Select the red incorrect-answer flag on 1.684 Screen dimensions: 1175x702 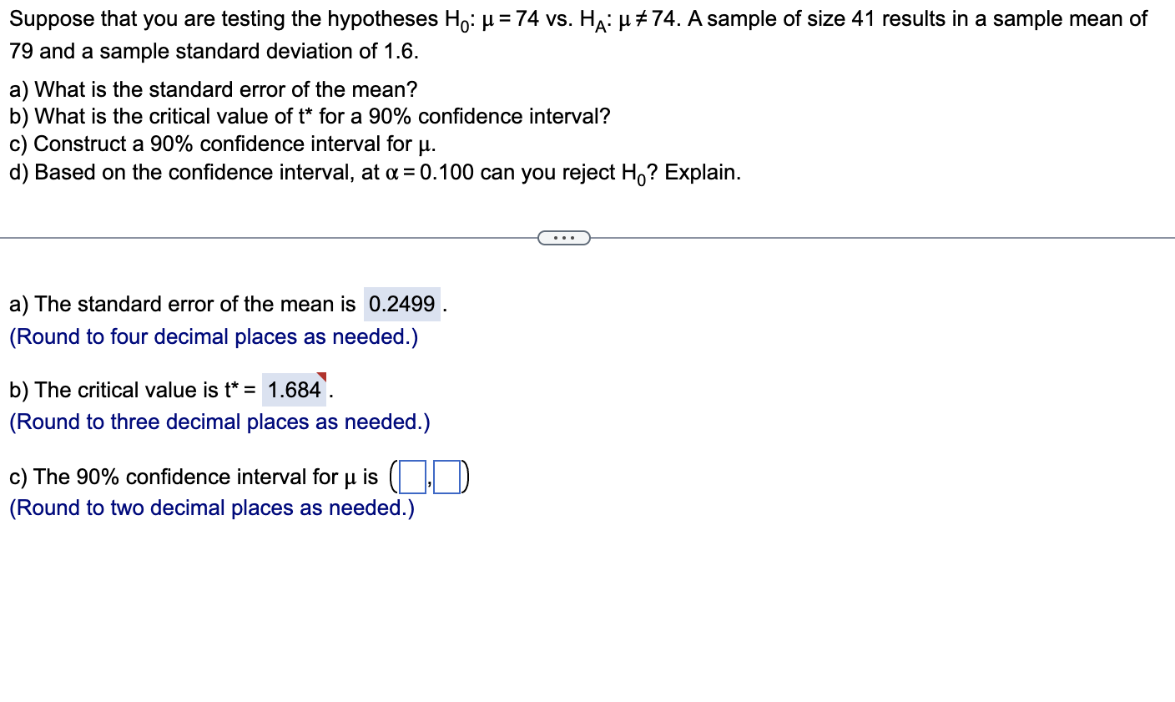[x=324, y=377]
